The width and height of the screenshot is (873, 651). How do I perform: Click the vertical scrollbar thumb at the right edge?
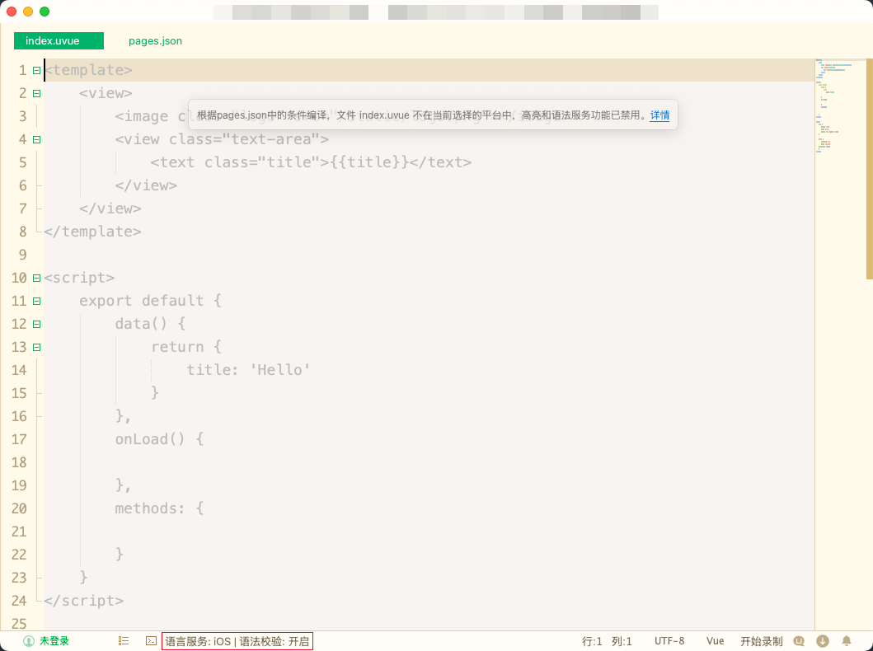click(x=869, y=169)
